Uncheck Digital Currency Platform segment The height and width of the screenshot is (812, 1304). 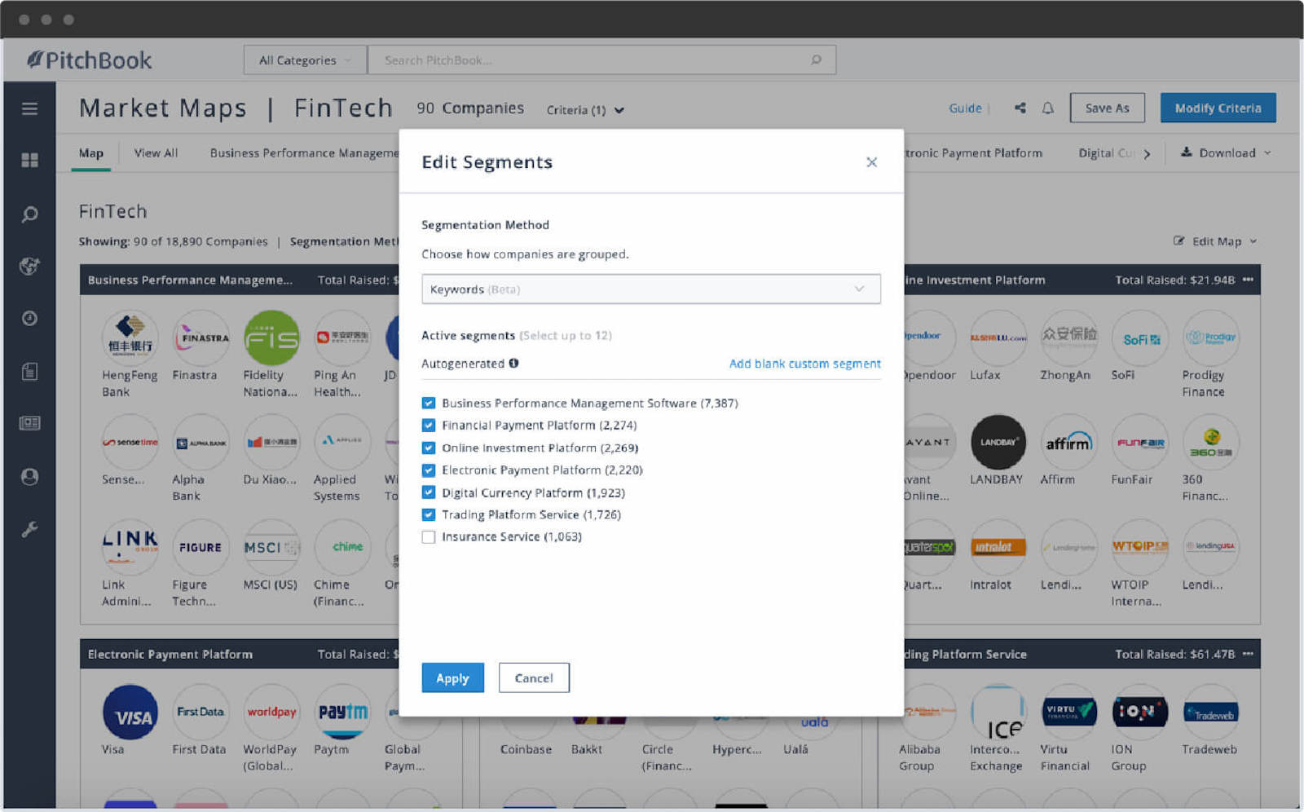point(428,492)
